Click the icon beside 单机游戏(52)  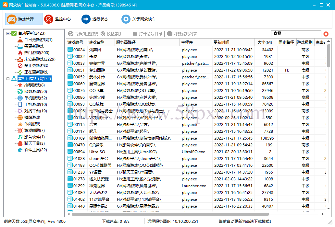tap(20, 98)
